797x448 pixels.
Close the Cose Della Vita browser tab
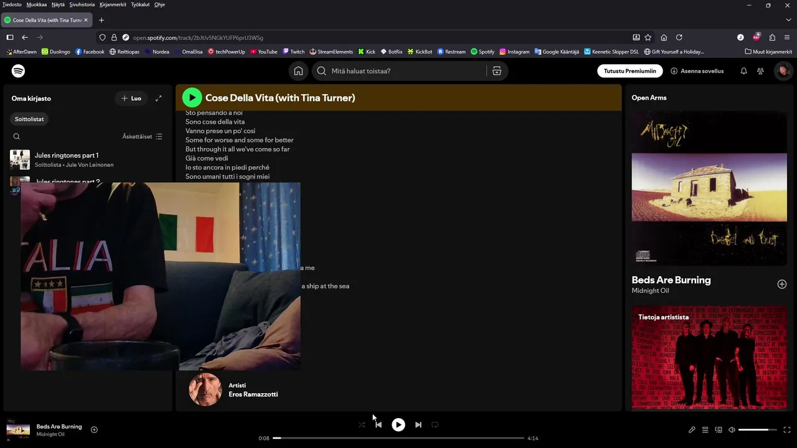pos(86,20)
